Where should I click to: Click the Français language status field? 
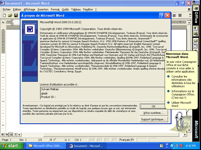(127, 140)
